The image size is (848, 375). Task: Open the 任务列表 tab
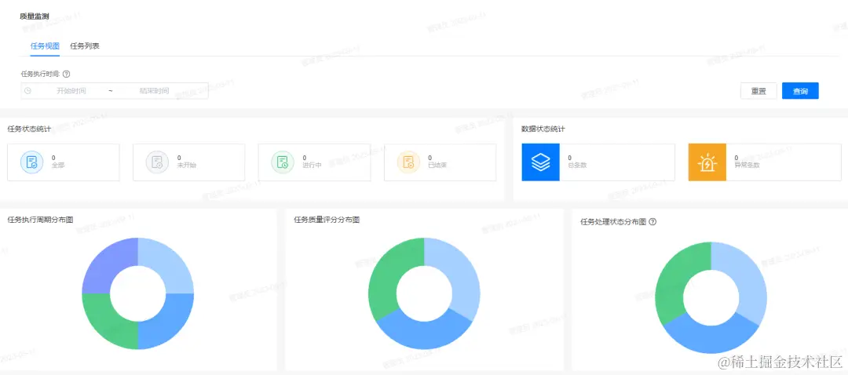(85, 46)
